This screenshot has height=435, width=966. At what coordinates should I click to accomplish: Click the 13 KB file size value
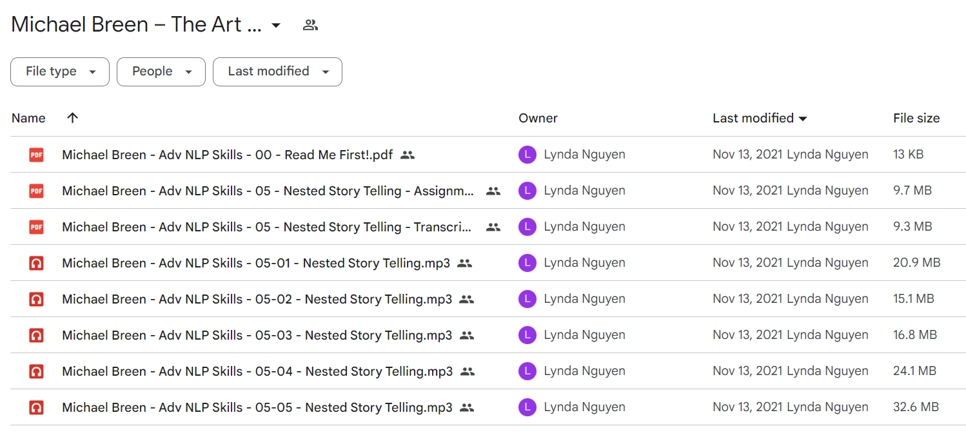(x=908, y=155)
